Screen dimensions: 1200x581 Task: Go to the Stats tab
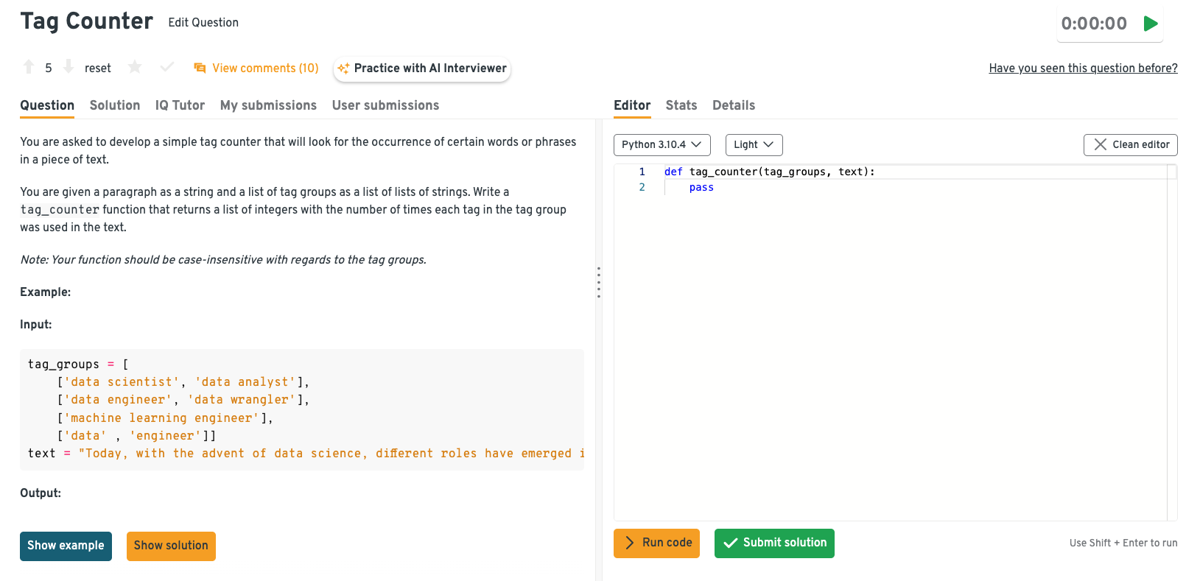681,105
